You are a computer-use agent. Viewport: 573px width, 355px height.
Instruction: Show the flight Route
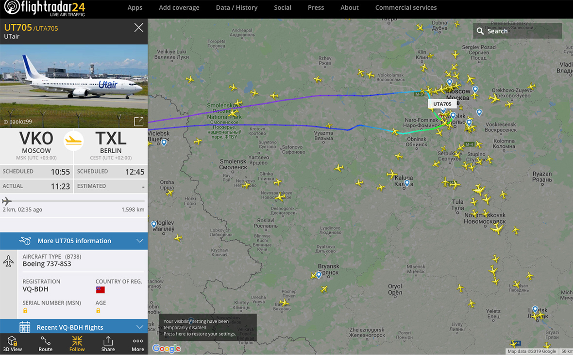click(45, 344)
